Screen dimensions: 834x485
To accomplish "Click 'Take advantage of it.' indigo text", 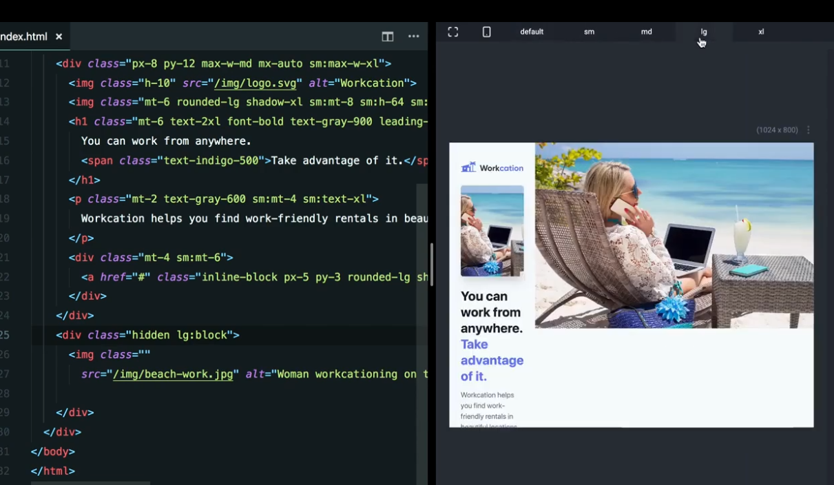I will (492, 360).
